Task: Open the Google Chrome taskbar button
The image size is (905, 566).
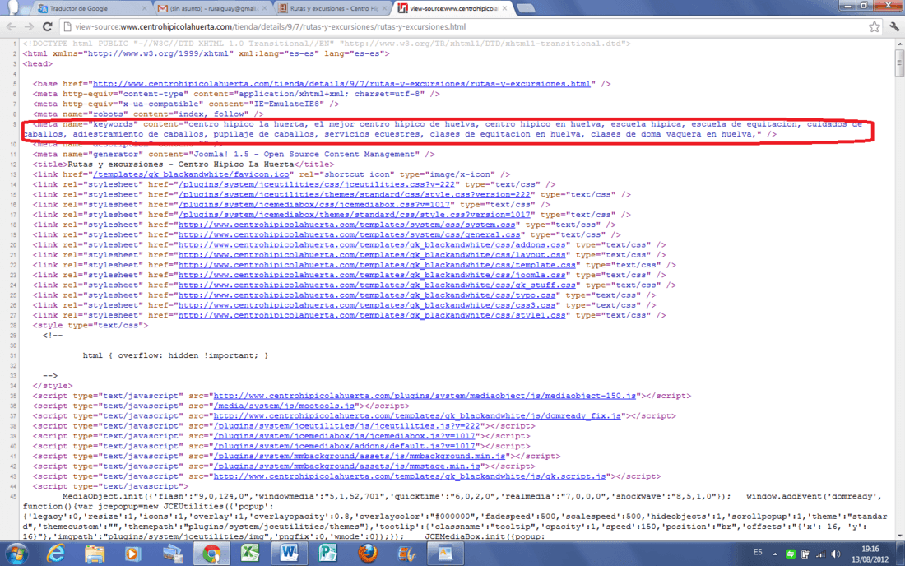Action: [x=211, y=554]
